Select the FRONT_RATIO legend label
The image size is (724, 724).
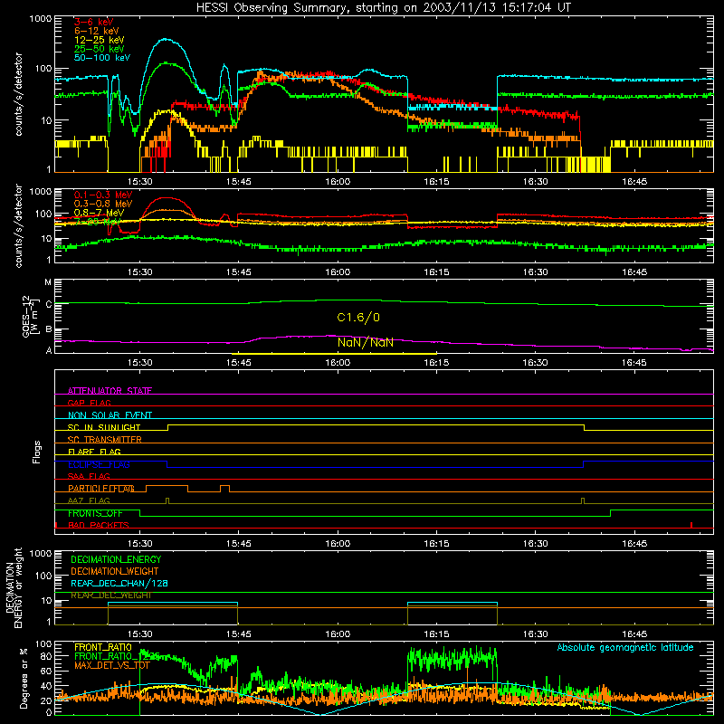click(x=103, y=647)
